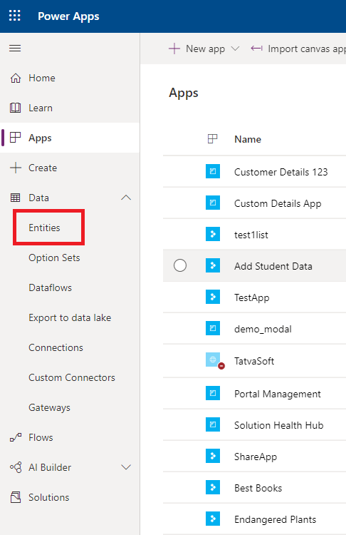Click the Add Student Data app icon
The width and height of the screenshot is (346, 535).
pyautogui.click(x=213, y=265)
